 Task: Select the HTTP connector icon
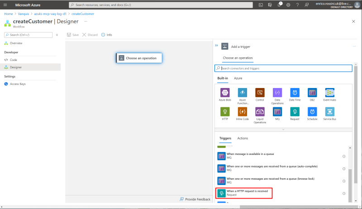pyautogui.click(x=225, y=112)
